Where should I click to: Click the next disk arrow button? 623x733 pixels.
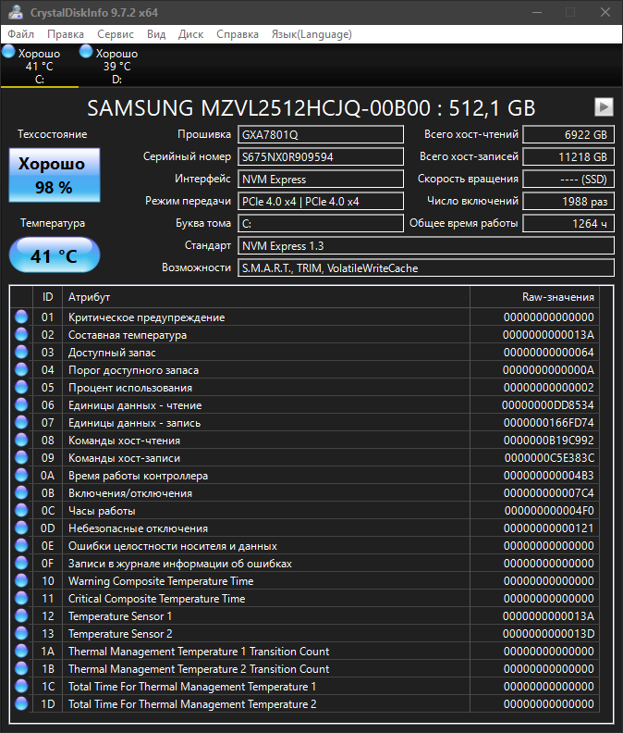pyautogui.click(x=603, y=106)
